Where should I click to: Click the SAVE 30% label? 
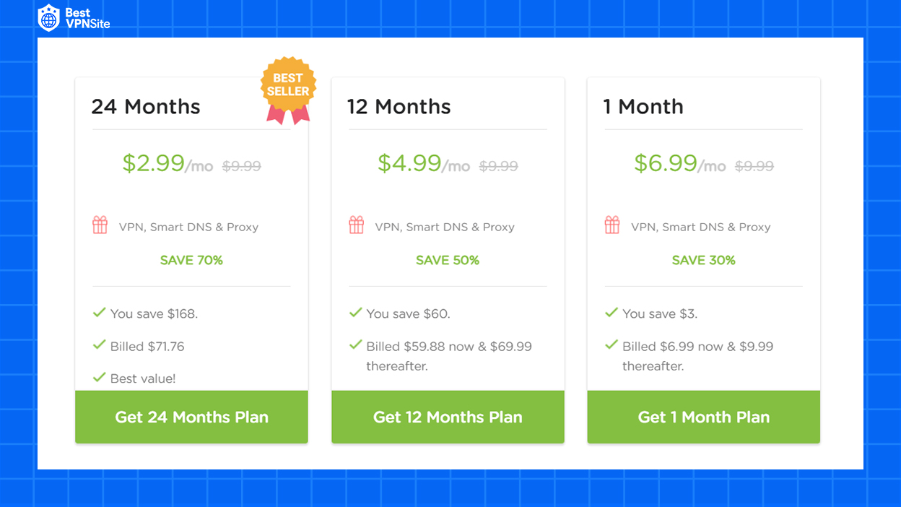click(704, 260)
